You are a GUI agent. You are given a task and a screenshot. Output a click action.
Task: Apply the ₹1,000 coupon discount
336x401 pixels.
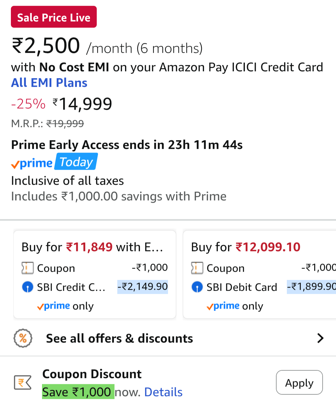coord(299,383)
